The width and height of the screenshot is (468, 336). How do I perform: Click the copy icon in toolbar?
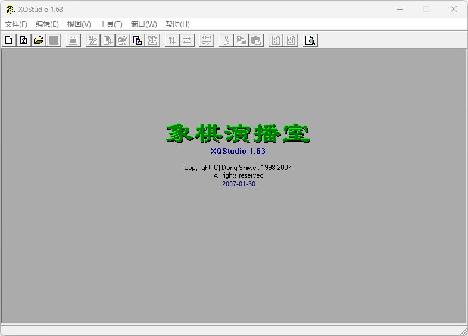241,40
